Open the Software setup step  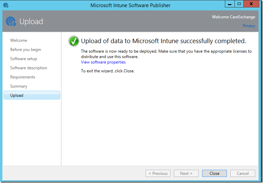(23, 59)
